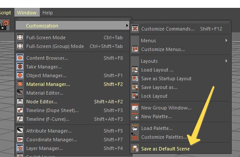
Task: Click the Material Manager sphere icon
Action: (x=20, y=84)
